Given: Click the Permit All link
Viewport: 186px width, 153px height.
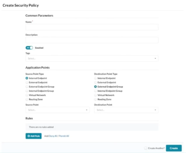Looking at the screenshot, I should (64, 136).
